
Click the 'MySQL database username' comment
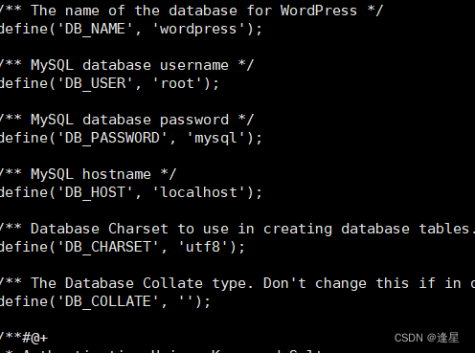pyautogui.click(x=126, y=65)
